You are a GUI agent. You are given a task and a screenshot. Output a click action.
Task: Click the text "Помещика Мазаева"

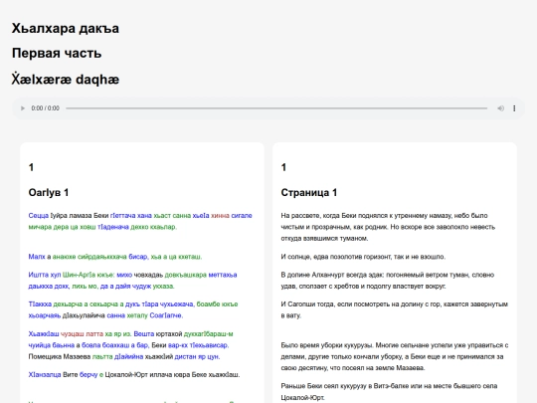(x=60, y=357)
